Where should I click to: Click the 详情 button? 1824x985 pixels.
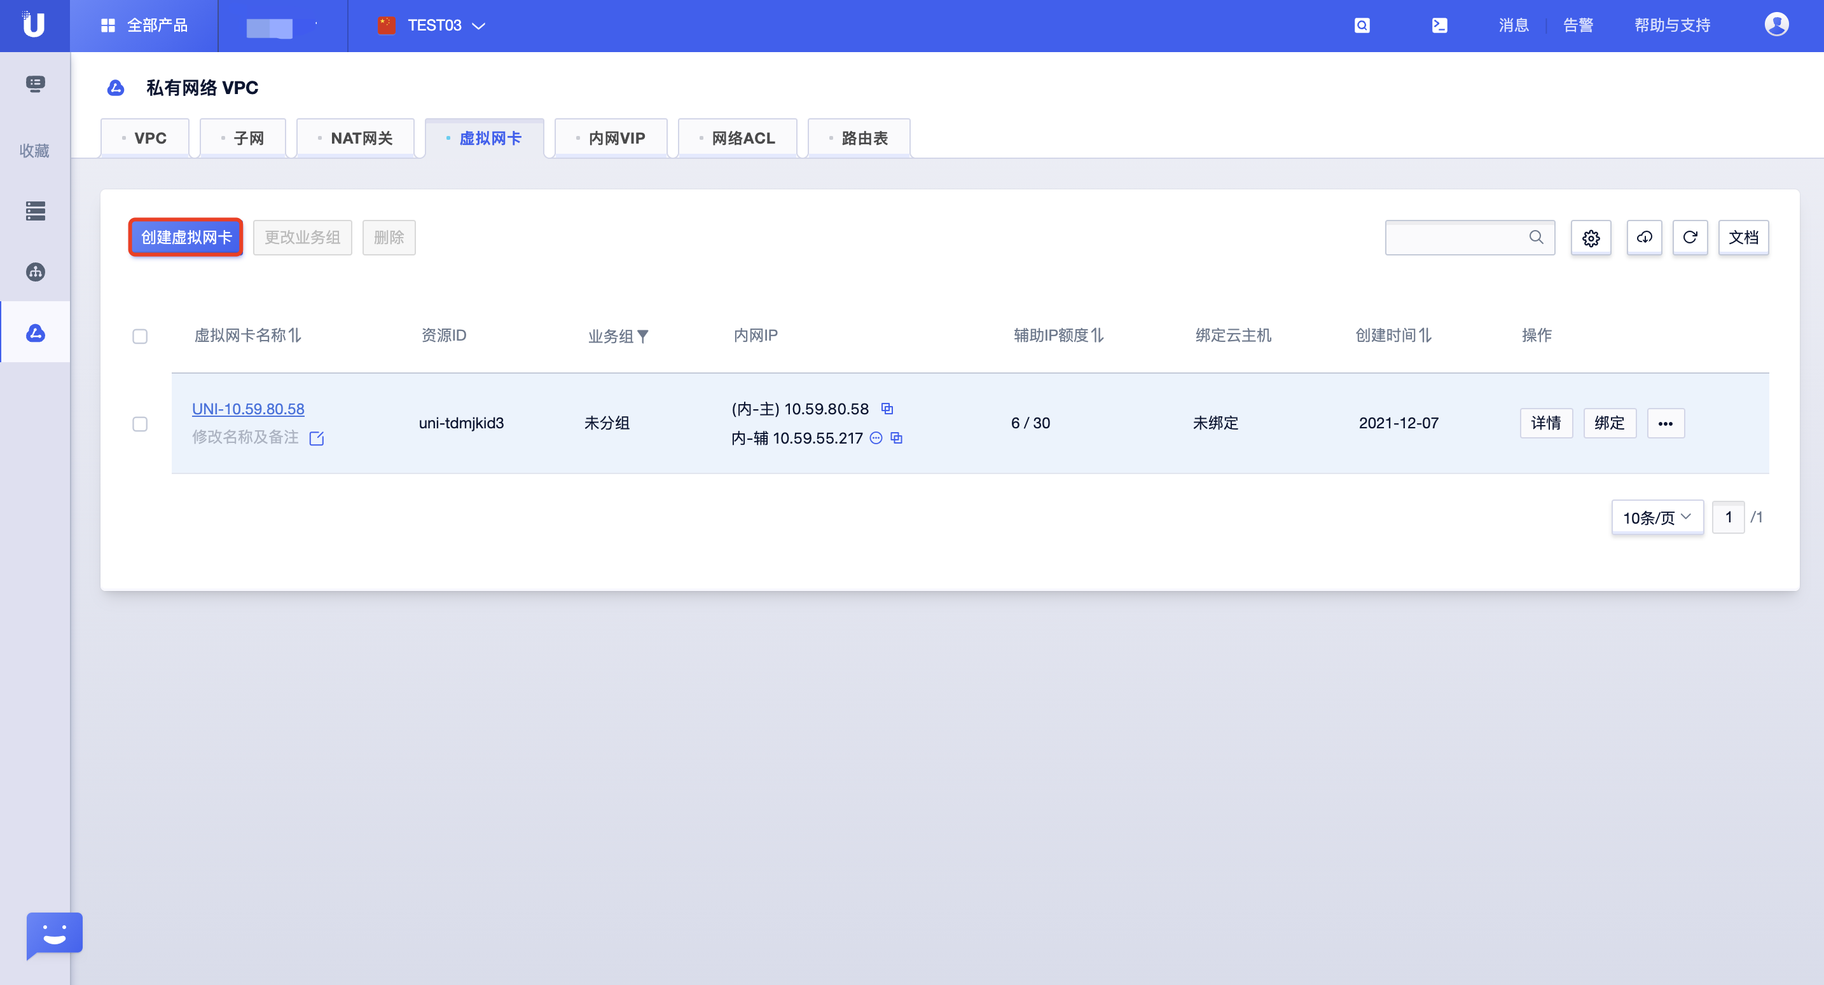1545,423
